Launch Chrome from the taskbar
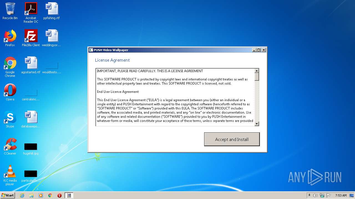The width and height of the screenshot is (355, 199). pos(50,195)
